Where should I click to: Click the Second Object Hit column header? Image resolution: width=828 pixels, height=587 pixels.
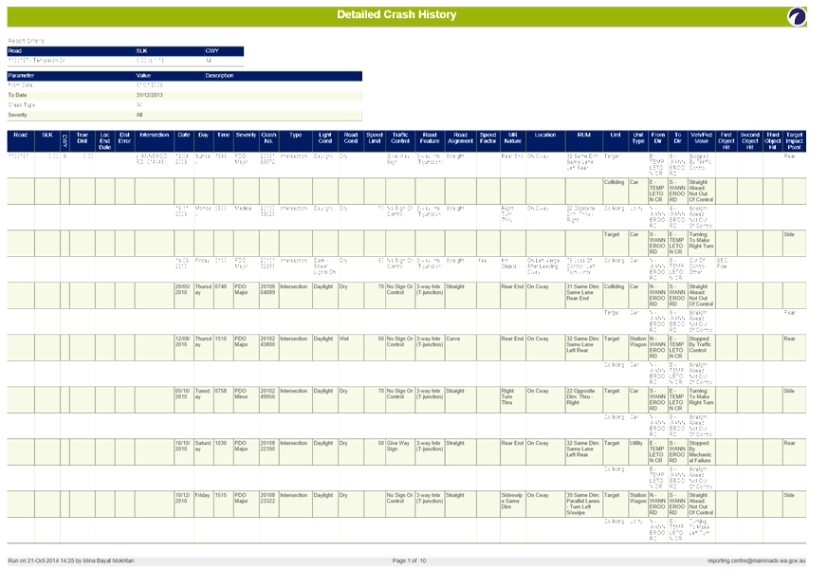click(750, 141)
